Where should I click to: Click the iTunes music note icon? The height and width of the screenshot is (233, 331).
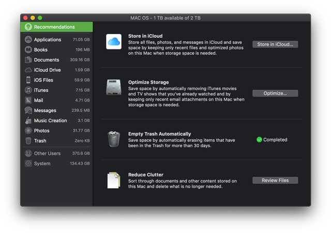pyautogui.click(x=28, y=90)
